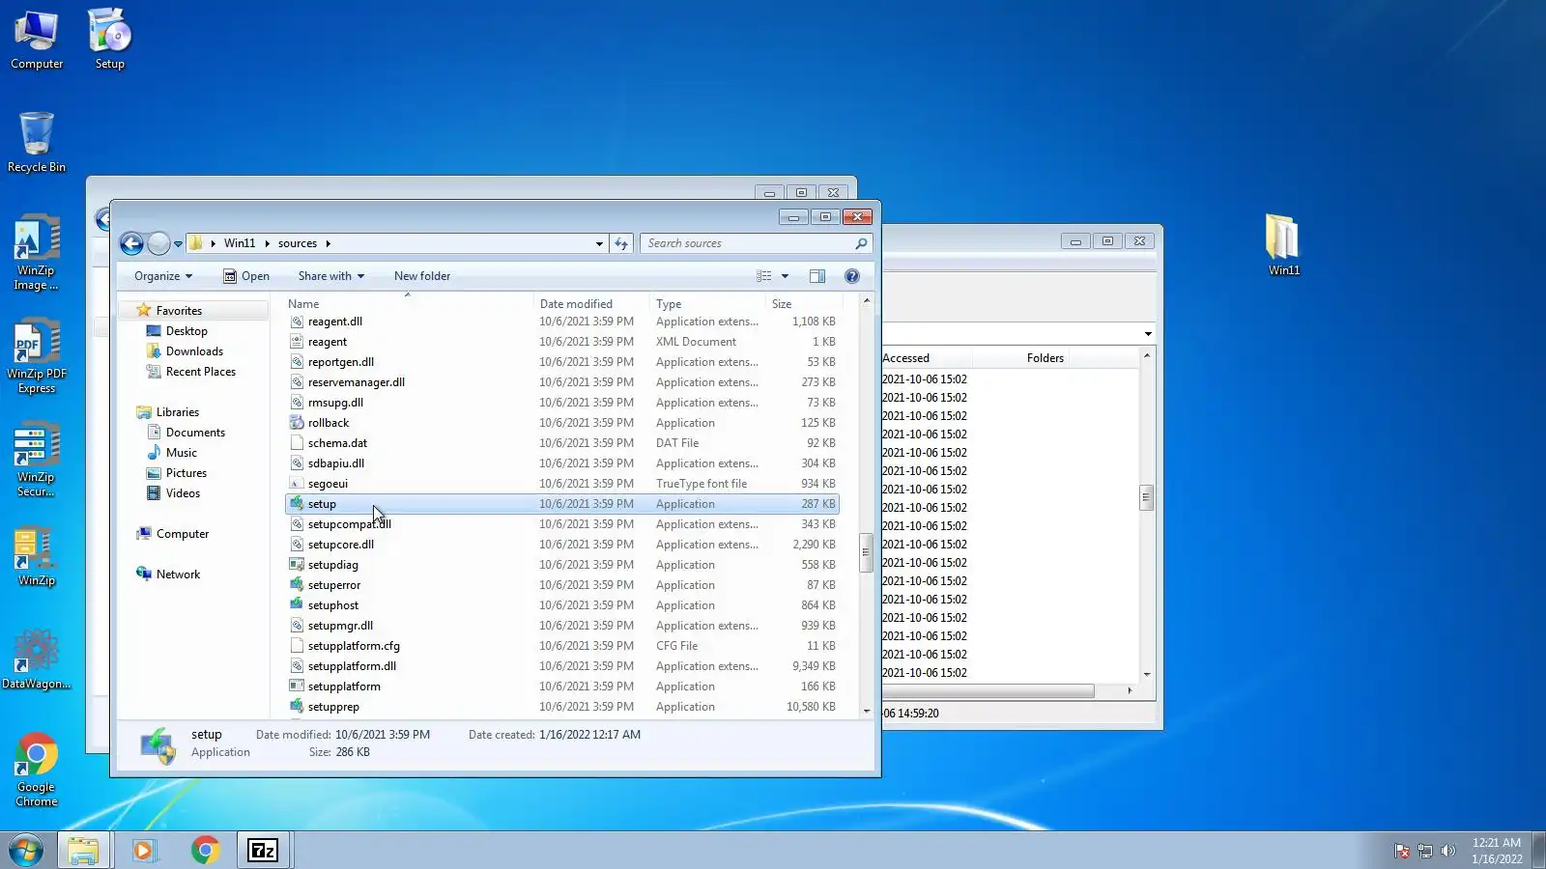Click the network tray icon

coord(1424,851)
